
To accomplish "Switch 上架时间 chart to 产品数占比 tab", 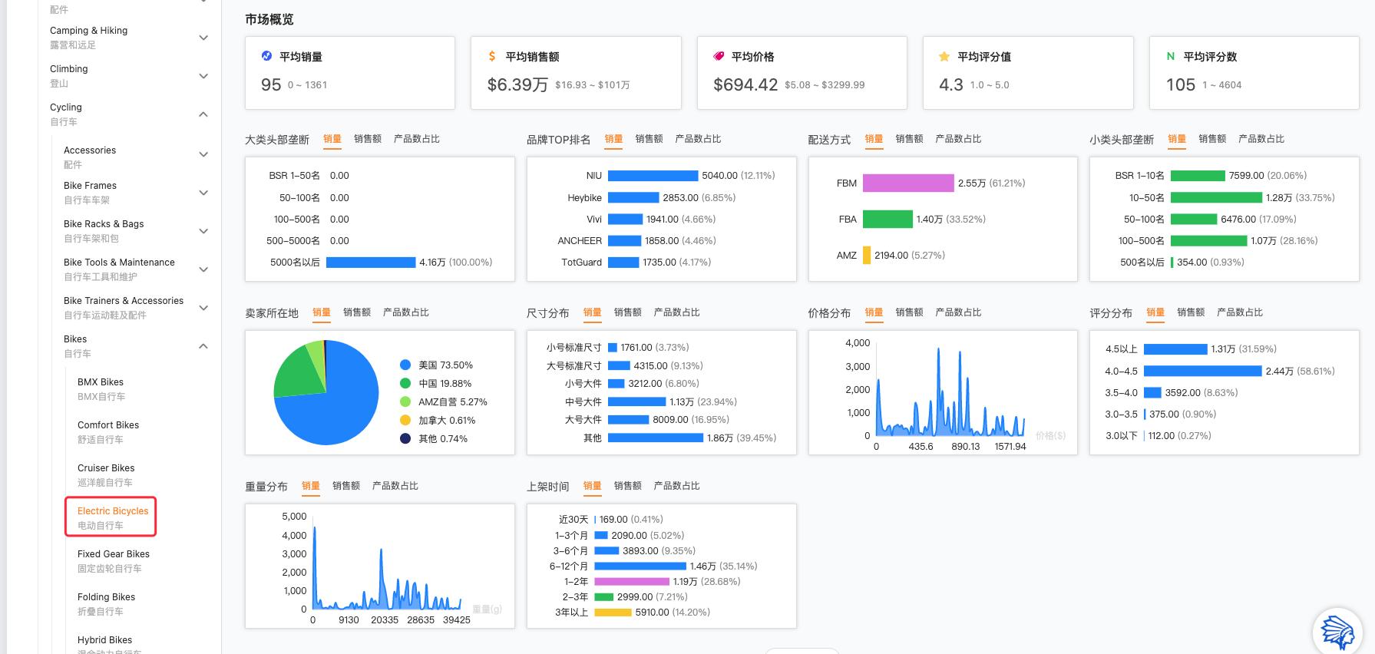I will coord(676,486).
